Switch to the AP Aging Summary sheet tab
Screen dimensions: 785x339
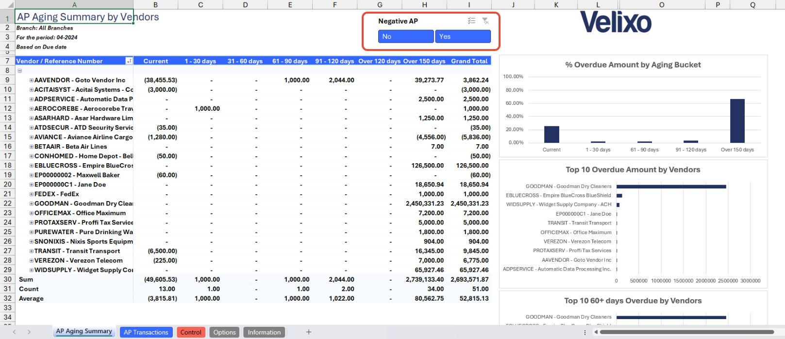pos(84,332)
